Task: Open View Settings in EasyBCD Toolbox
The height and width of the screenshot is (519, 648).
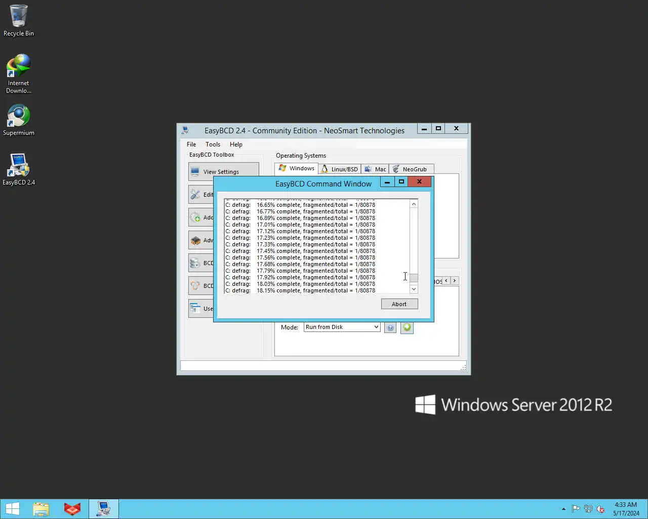Action: tap(224, 171)
